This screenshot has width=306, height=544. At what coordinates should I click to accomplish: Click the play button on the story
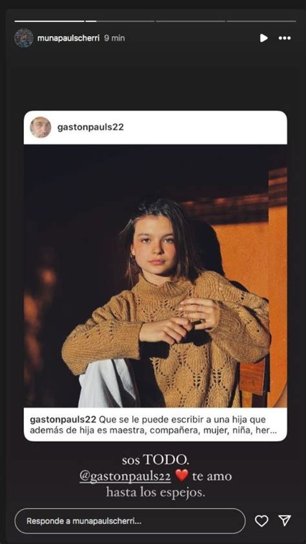click(264, 38)
